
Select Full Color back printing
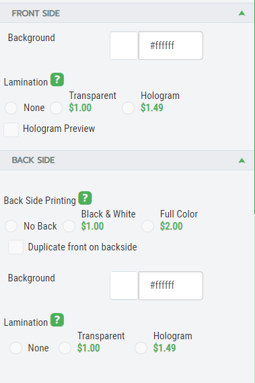147,226
